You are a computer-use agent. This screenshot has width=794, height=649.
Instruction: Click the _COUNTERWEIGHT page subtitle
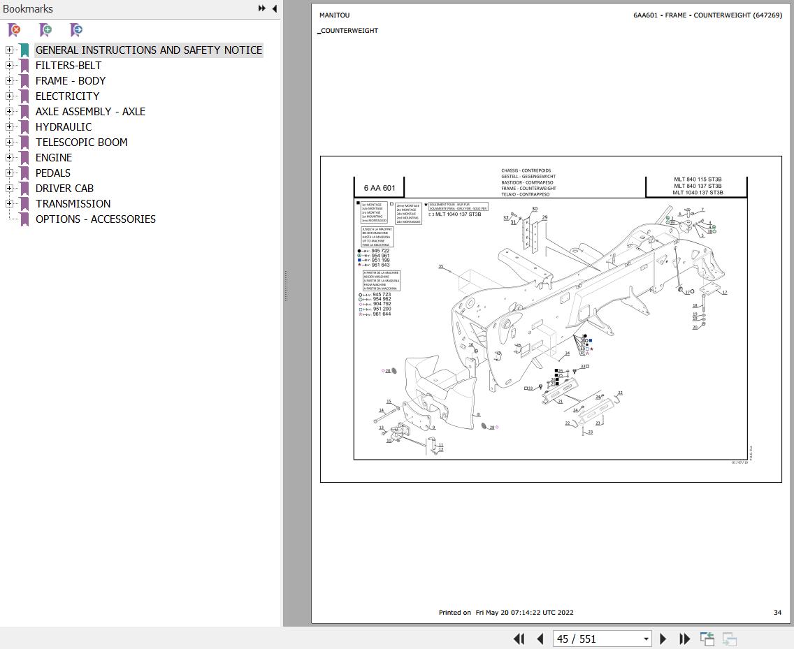348,30
